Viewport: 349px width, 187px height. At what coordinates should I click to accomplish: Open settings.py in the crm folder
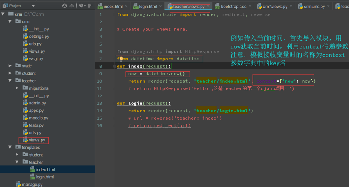(x=39, y=36)
